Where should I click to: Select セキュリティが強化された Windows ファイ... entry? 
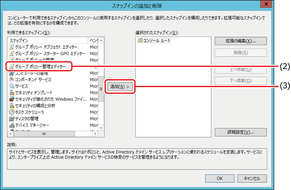coord(51,99)
